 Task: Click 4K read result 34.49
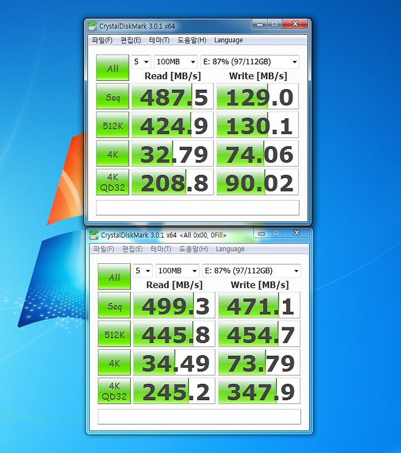[x=174, y=362]
